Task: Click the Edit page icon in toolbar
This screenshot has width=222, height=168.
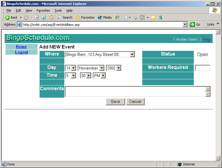Action: [142, 17]
